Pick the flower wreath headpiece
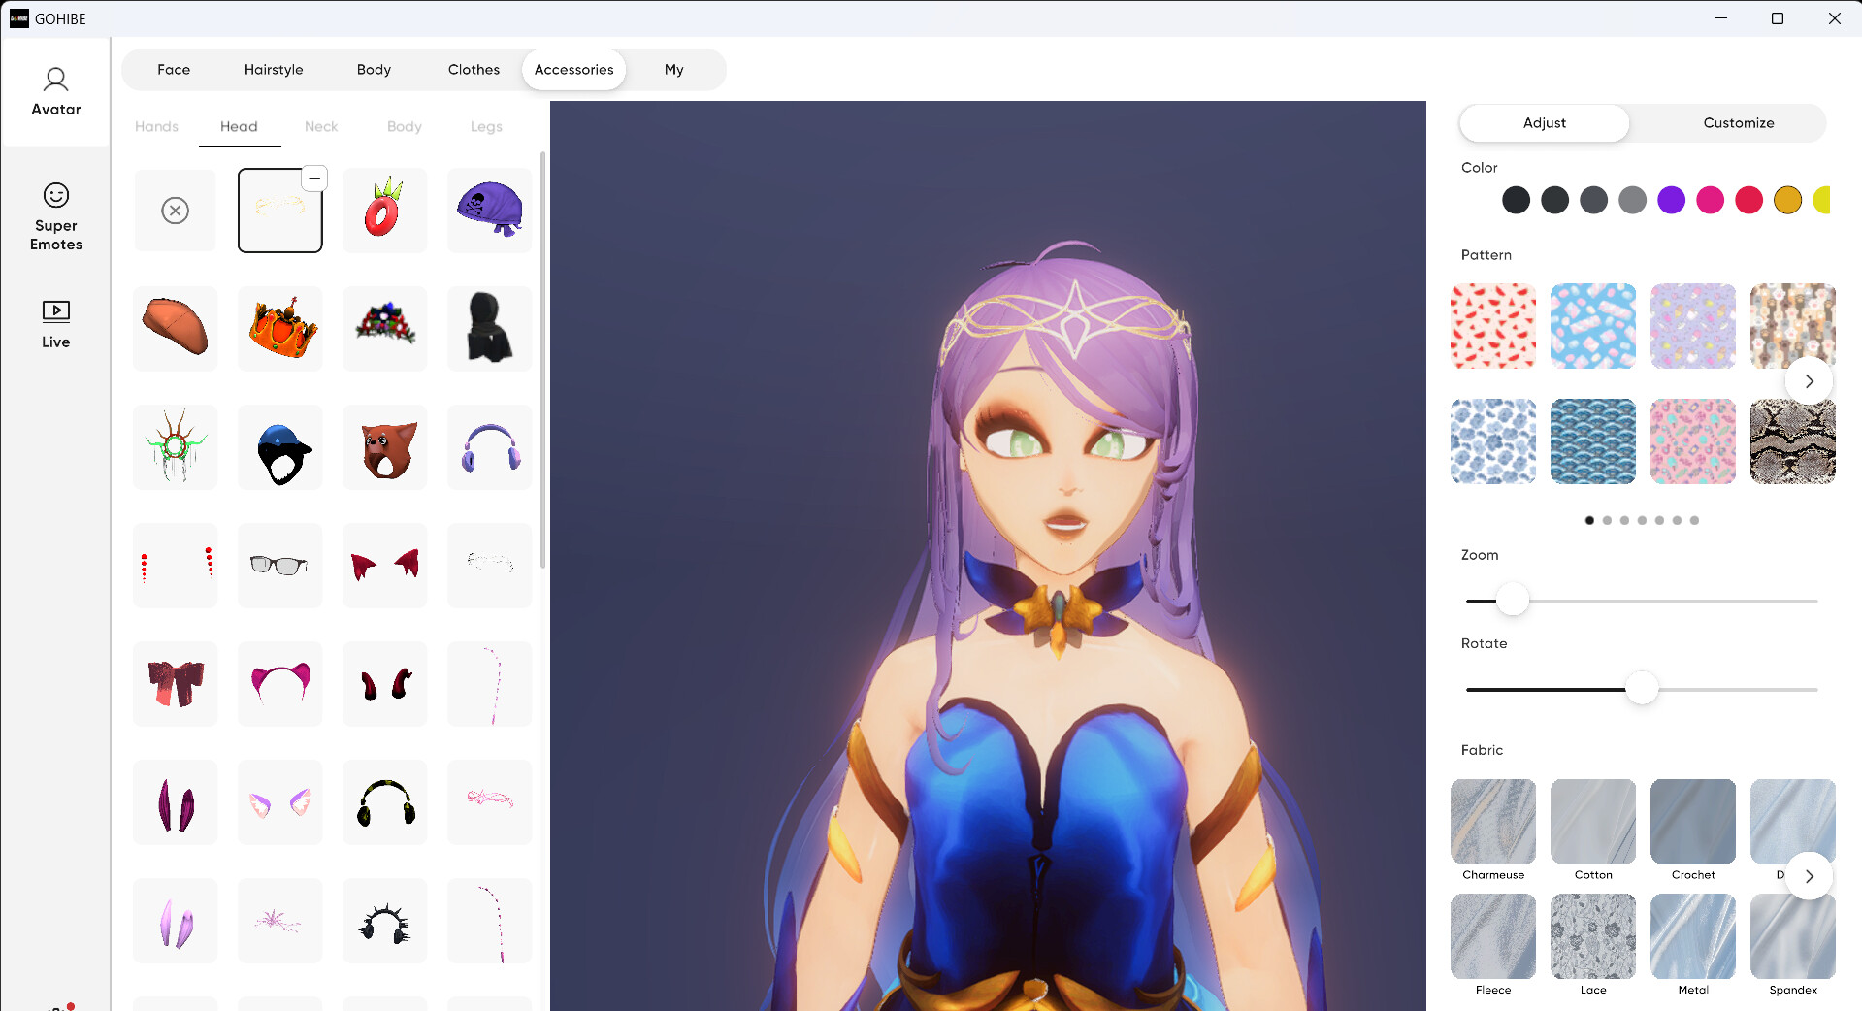Screen dimensions: 1862x1011 tap(385, 329)
